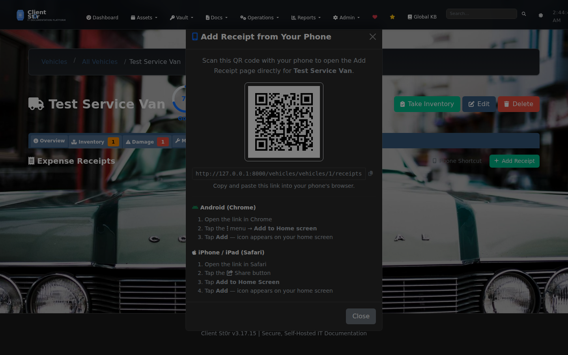Click the red heart icon in navbar
The image size is (568, 355).
pyautogui.click(x=375, y=17)
